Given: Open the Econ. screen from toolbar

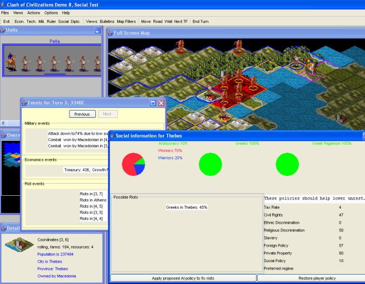Looking at the screenshot, I should click(x=19, y=21).
